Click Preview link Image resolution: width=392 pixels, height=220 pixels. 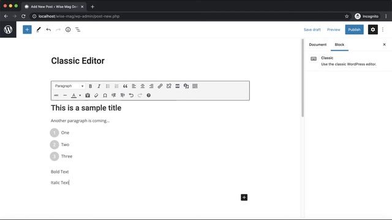(333, 30)
